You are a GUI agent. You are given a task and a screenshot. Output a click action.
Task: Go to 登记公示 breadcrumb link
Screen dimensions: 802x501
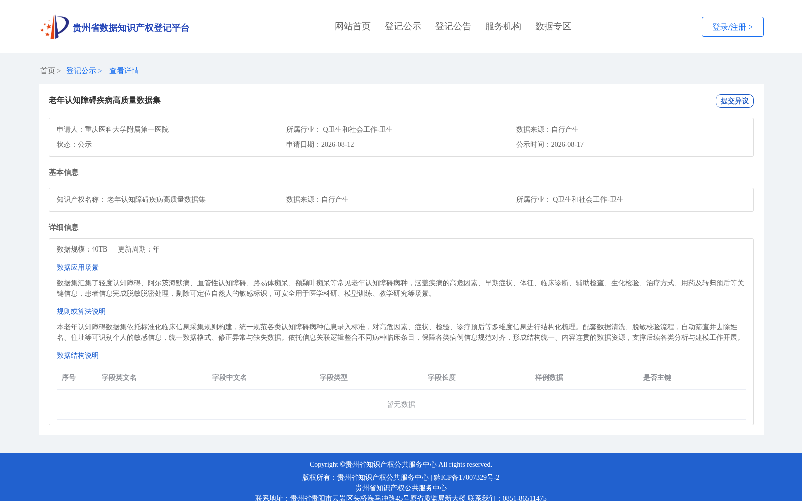click(x=81, y=71)
